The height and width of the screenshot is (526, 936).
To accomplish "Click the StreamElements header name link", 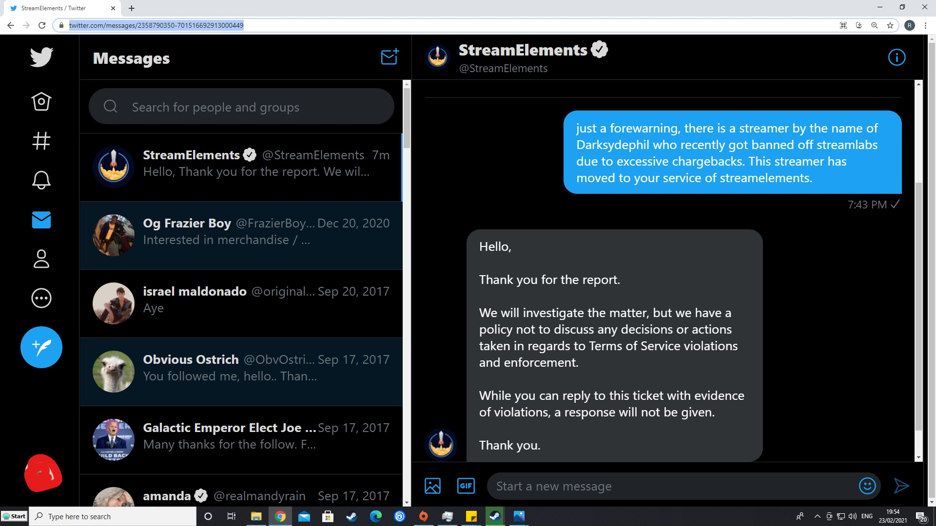I will 523,50.
